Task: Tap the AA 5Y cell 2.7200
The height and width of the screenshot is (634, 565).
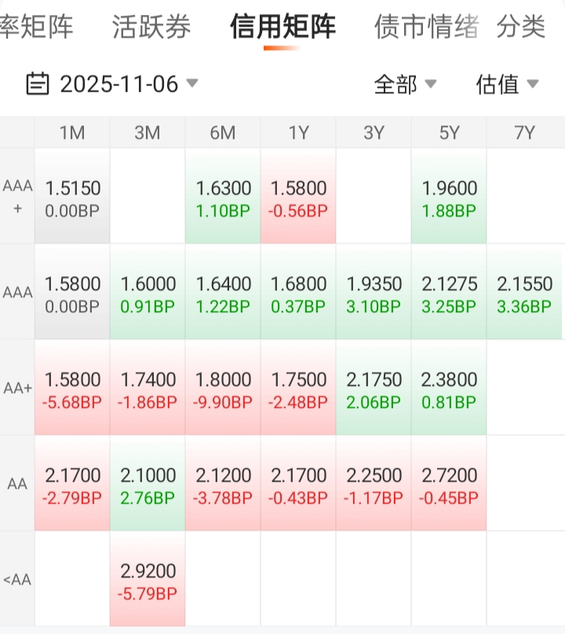Action: 449,484
